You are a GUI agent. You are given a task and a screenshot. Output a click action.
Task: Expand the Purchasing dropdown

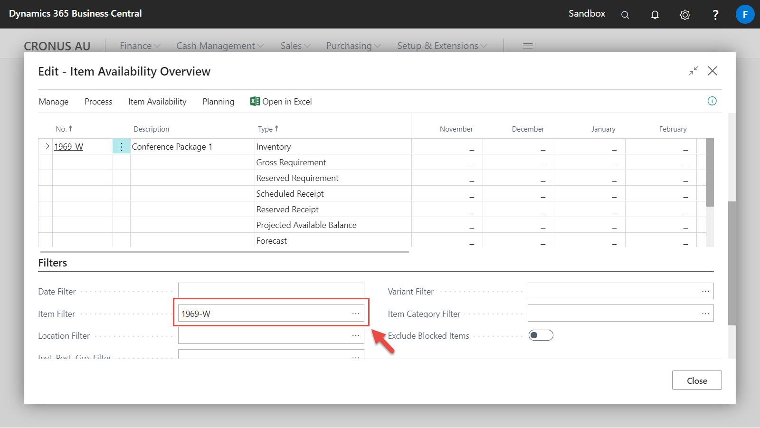353,46
